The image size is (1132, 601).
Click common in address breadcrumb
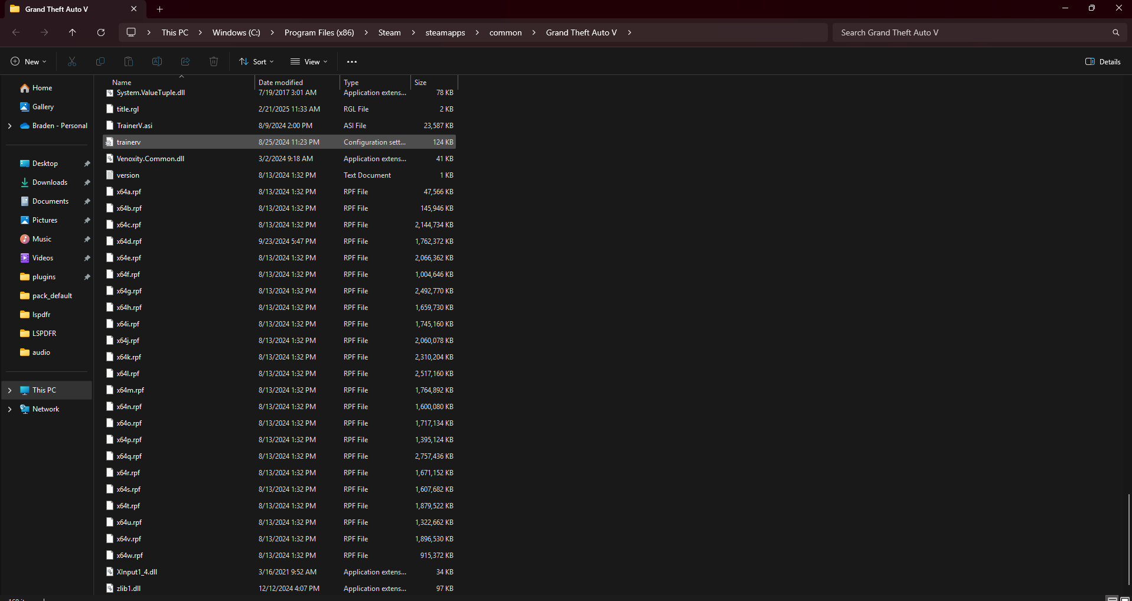(505, 32)
